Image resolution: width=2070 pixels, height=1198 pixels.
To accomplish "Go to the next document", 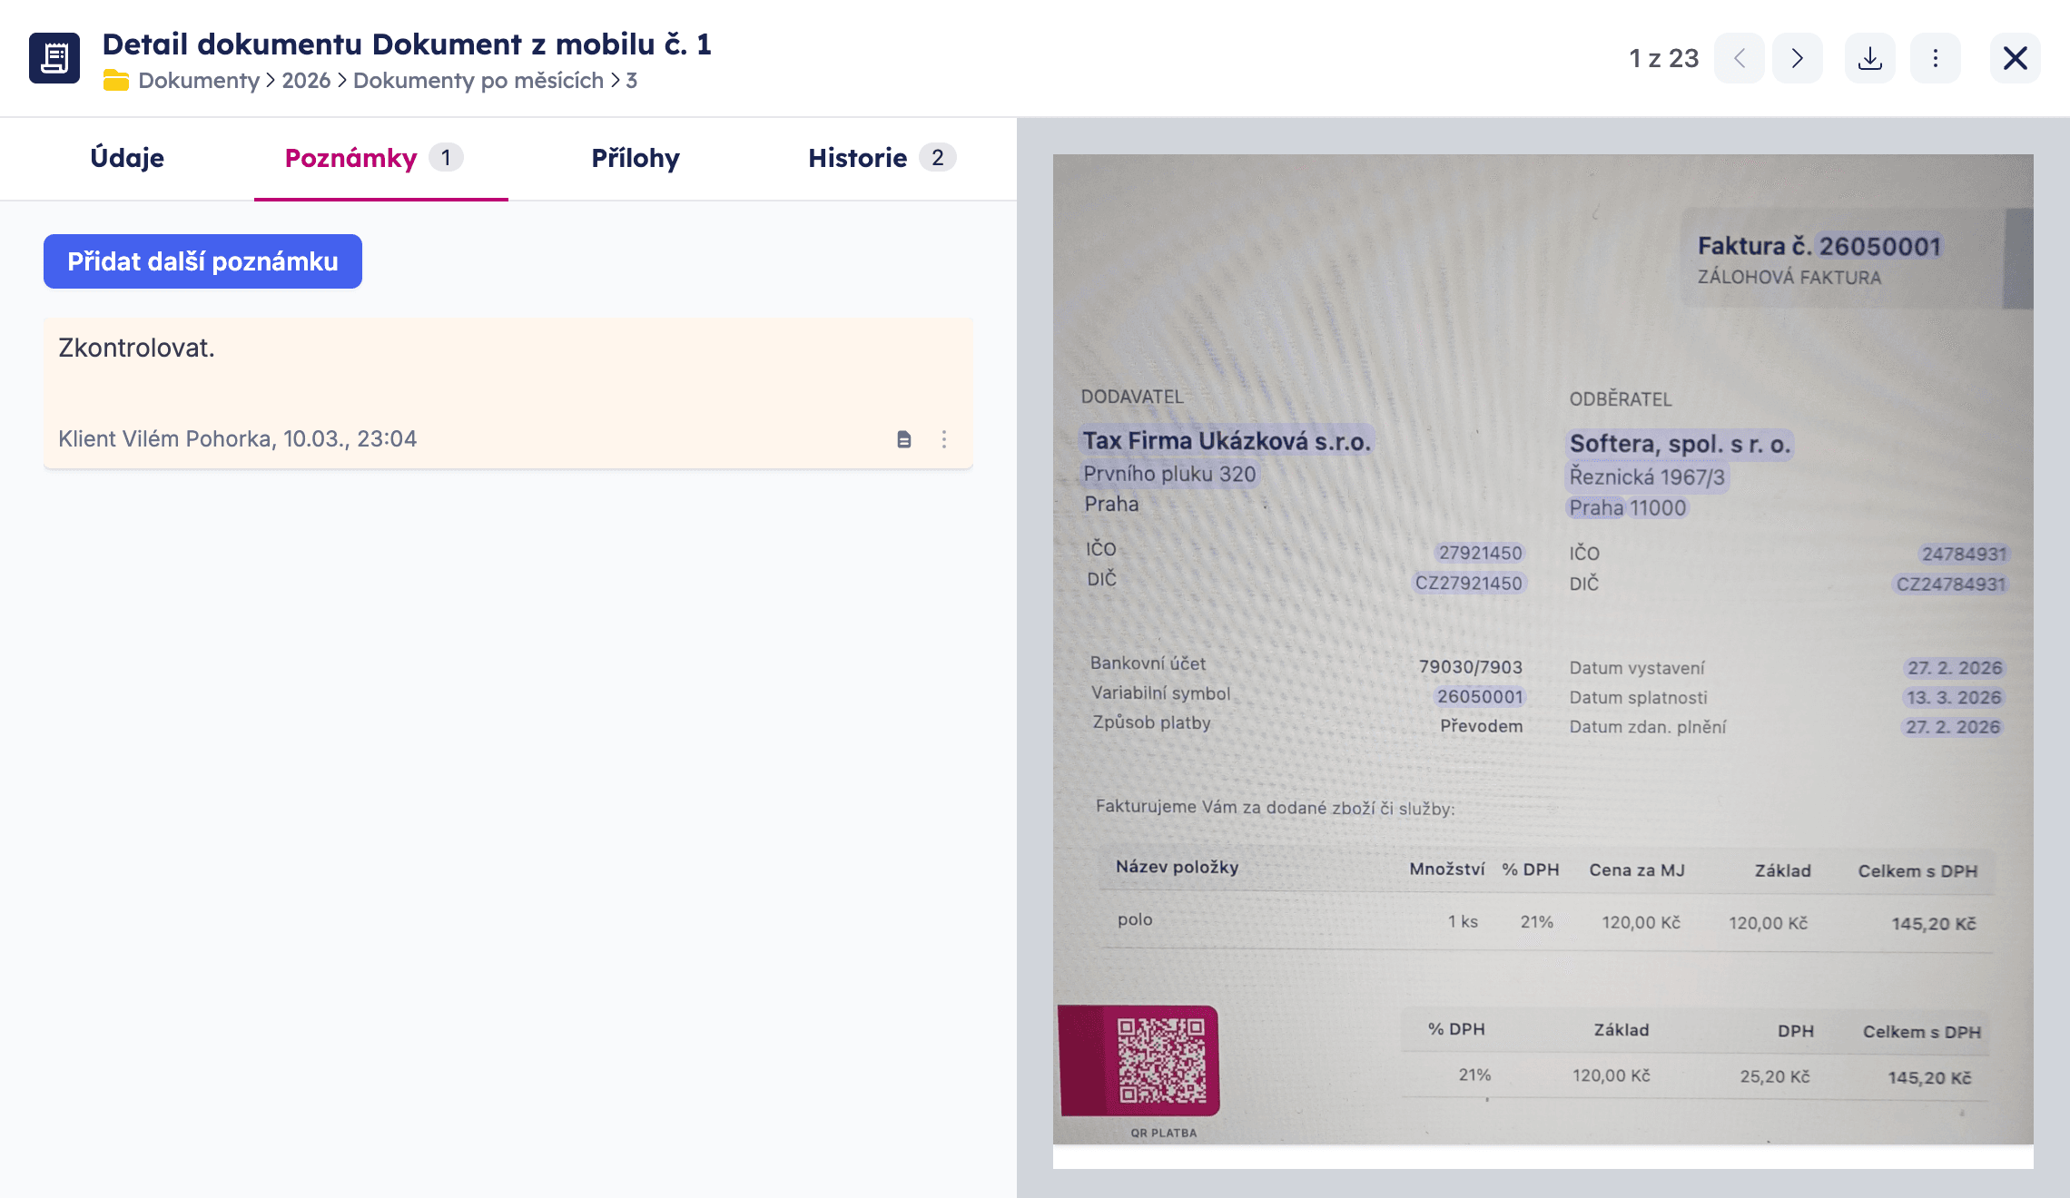I will click(x=1797, y=58).
